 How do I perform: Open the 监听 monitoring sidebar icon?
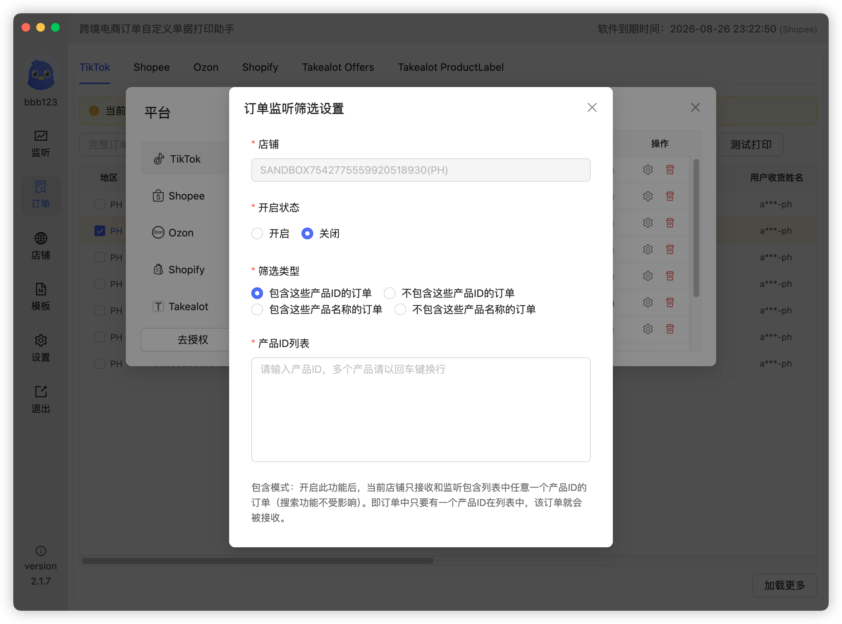click(x=41, y=143)
